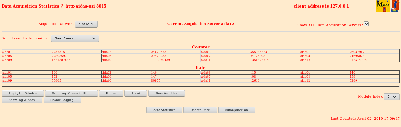Hit the Reload button

pos(111,93)
